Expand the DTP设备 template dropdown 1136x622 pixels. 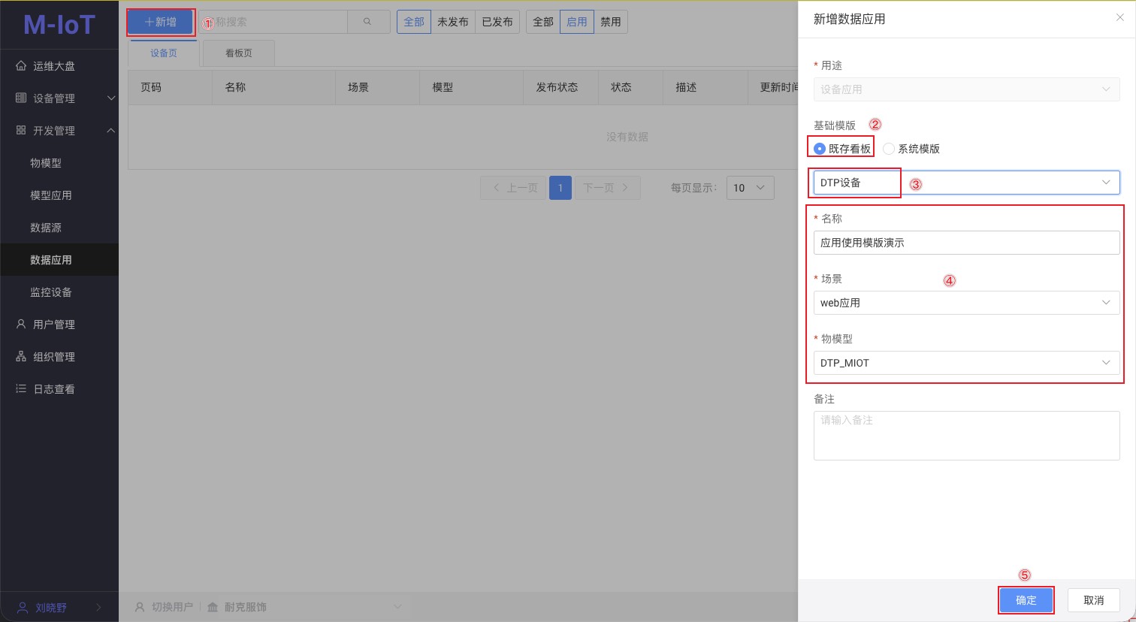pyautogui.click(x=966, y=183)
